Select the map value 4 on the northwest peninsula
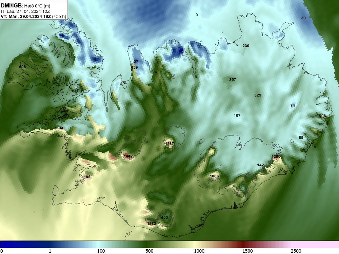The image size is (339, 254). [x=95, y=60]
